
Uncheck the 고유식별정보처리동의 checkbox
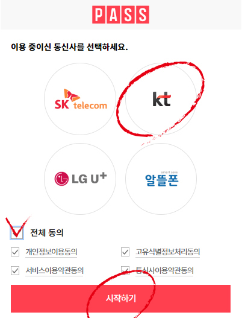click(x=125, y=252)
